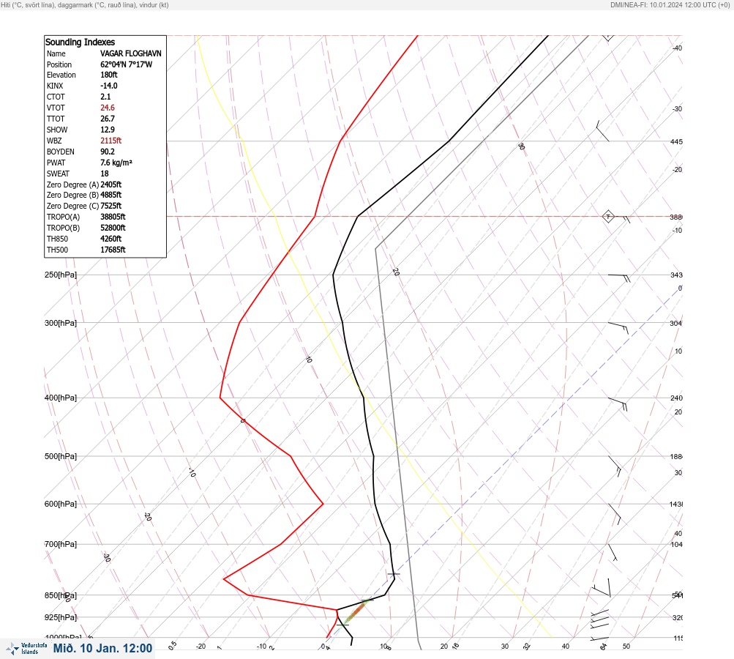
Task: Click the wind barb at 300 hPa
Action: pyautogui.click(x=618, y=328)
